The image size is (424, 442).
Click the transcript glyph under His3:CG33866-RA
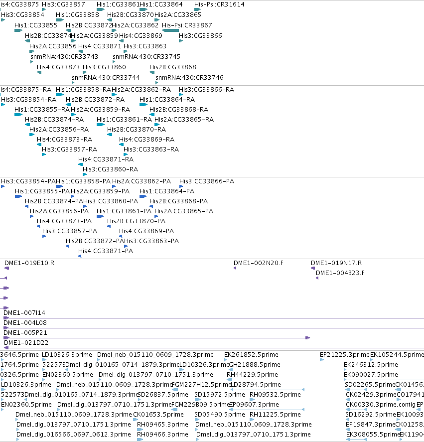[181, 95]
